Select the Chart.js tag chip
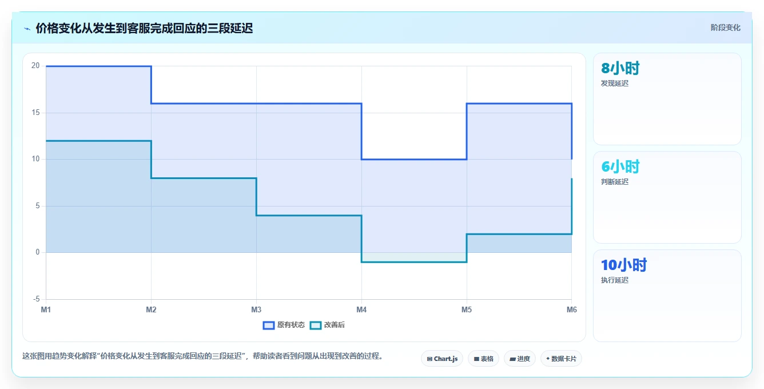The height and width of the screenshot is (389, 764). (442, 359)
